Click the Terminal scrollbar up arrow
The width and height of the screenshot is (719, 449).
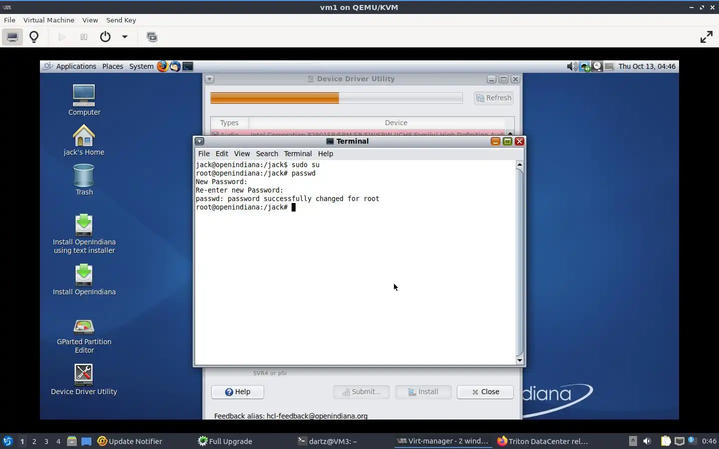coord(519,164)
